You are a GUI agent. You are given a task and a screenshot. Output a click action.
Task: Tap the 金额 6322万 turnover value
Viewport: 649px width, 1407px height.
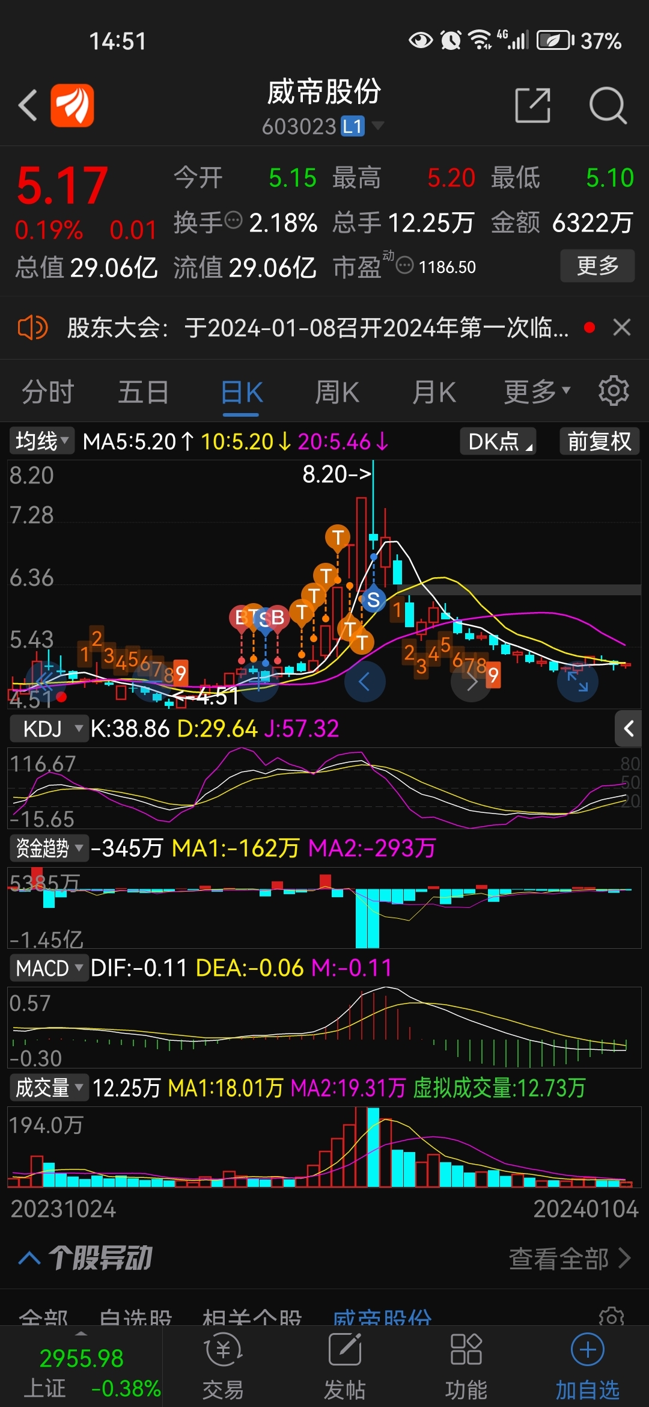pyautogui.click(x=562, y=223)
